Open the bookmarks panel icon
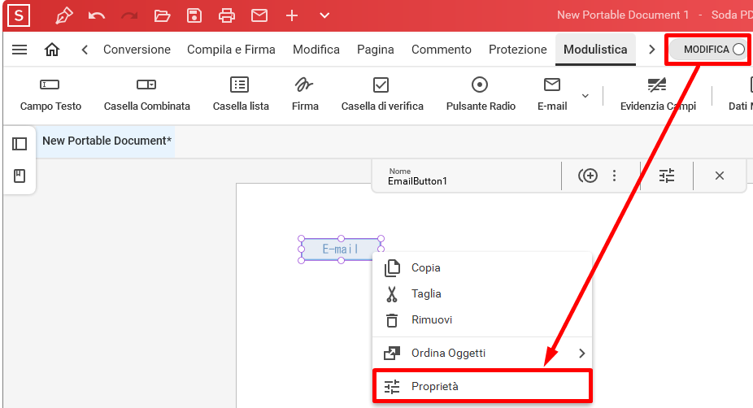 [x=20, y=176]
